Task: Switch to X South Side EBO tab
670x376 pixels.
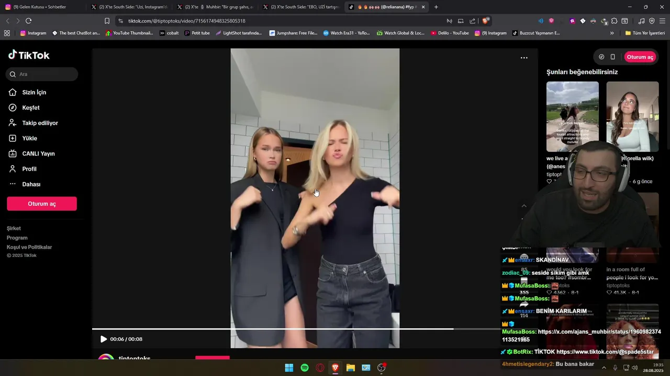Action: coord(300,7)
